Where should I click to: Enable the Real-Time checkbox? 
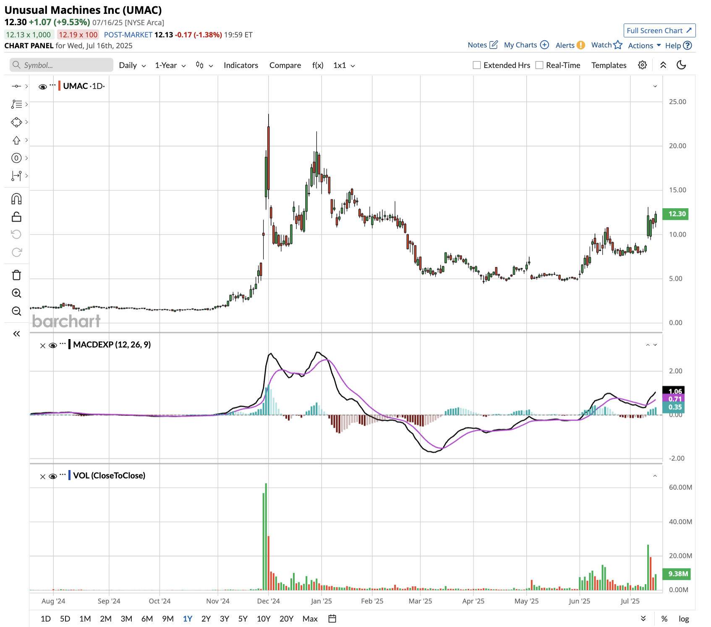(539, 65)
